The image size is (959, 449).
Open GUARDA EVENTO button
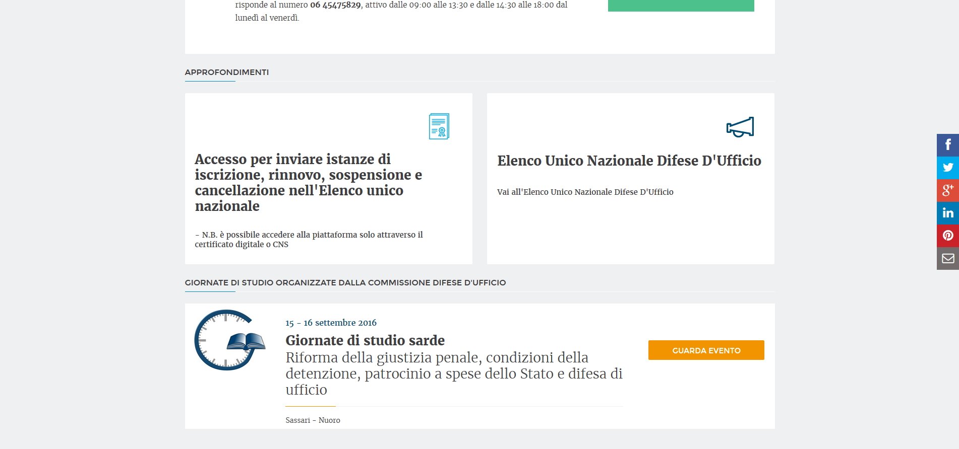706,350
